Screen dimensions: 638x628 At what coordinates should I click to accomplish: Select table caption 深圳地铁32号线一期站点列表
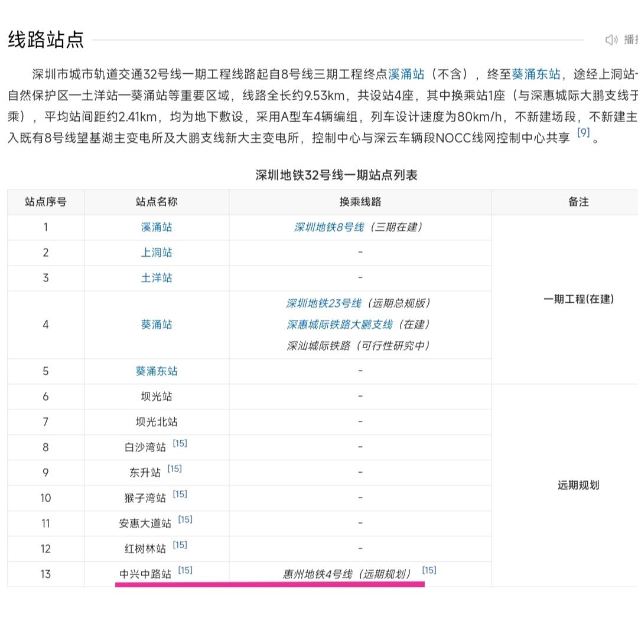coord(337,175)
